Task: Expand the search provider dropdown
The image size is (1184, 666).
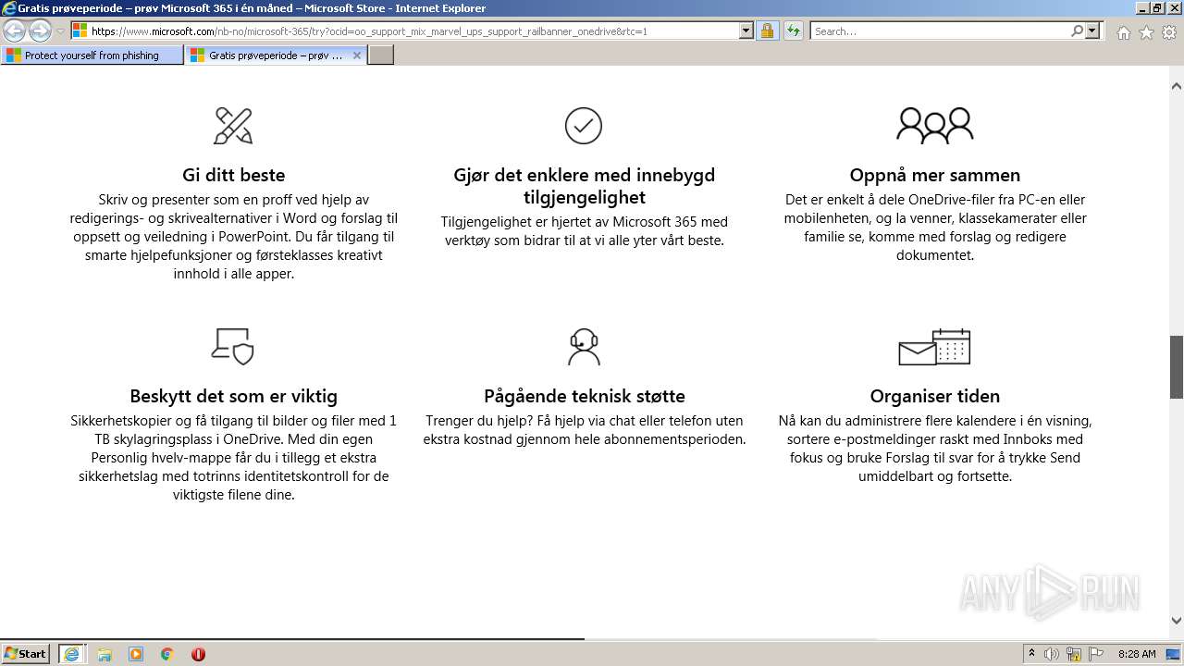Action: 1092,31
